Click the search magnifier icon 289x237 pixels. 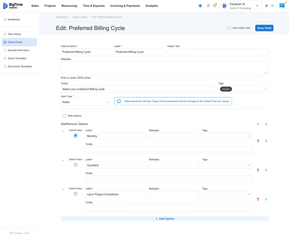(273, 6)
